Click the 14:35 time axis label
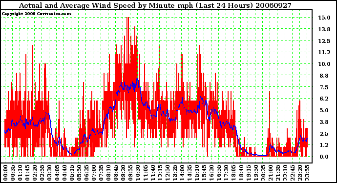The height and width of the screenshot is (183, 337). (190, 173)
